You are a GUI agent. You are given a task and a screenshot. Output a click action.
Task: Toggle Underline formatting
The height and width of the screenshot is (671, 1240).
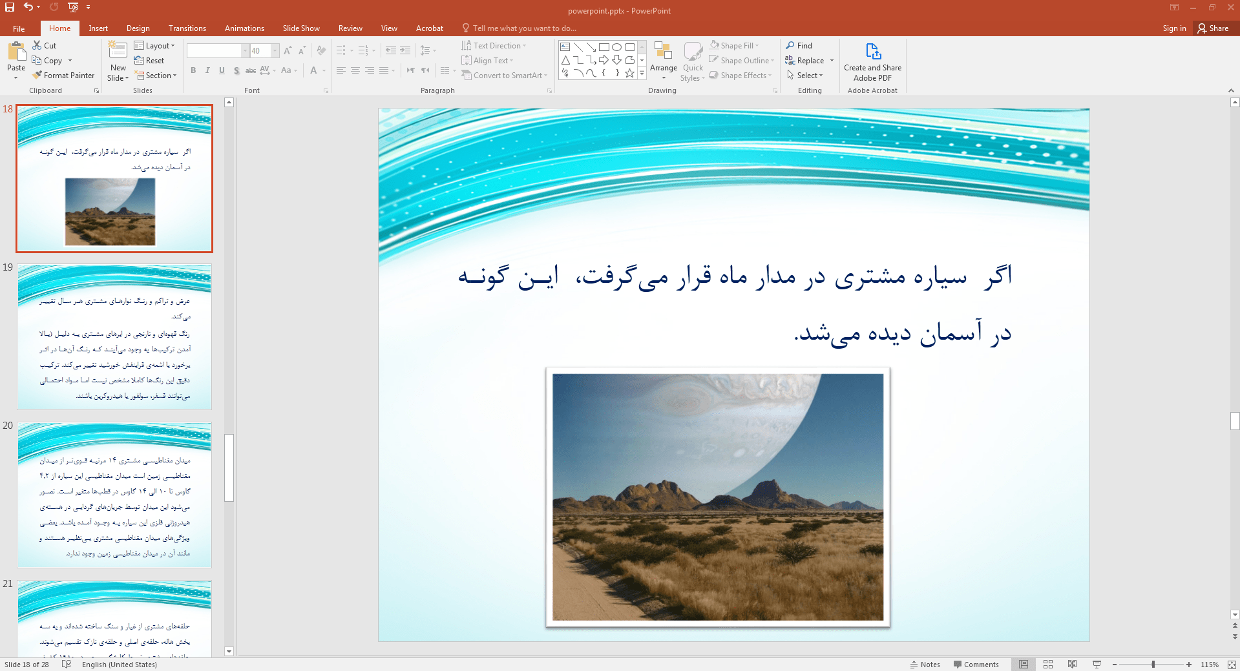pos(222,70)
